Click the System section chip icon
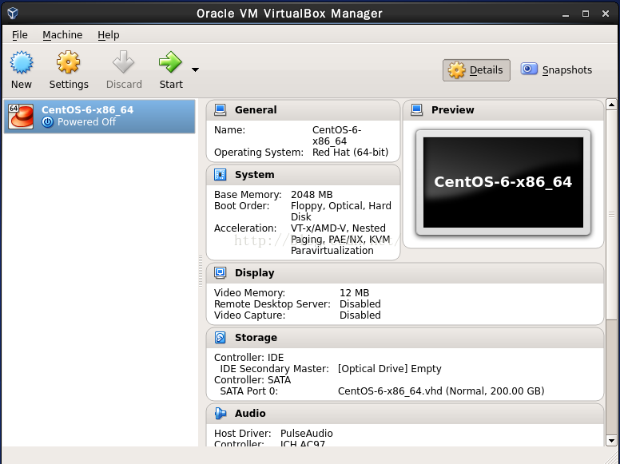The height and width of the screenshot is (464, 620). point(221,174)
